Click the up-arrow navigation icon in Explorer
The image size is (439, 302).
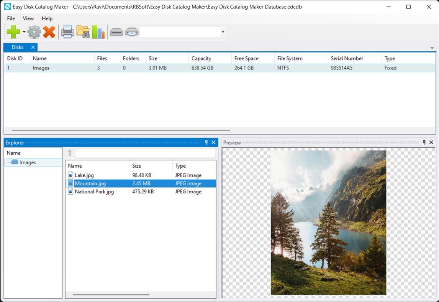pos(70,153)
